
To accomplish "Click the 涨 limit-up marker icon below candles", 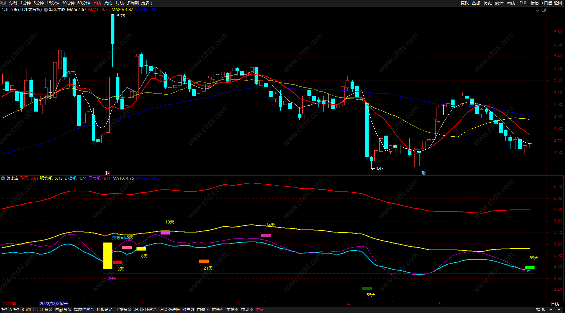I will 107,173.
